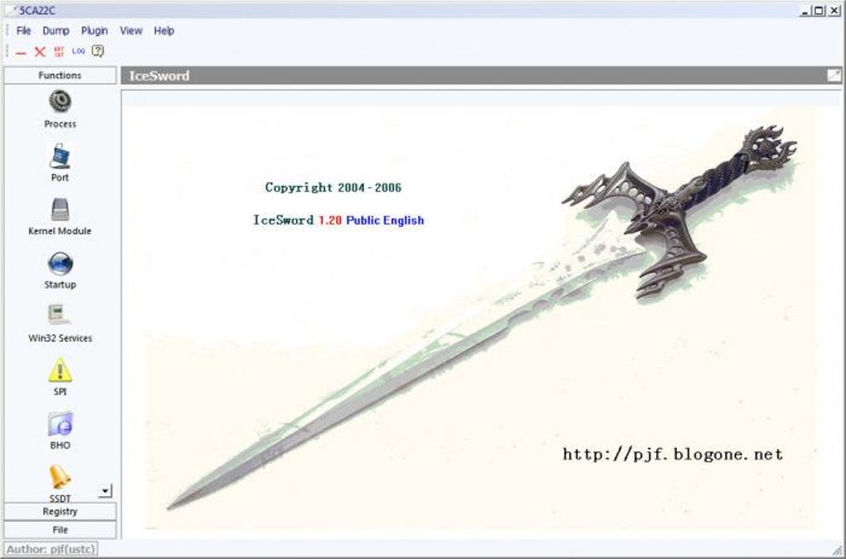Open Win32 Services in the sidebar
The height and width of the screenshot is (559, 846).
(x=60, y=324)
